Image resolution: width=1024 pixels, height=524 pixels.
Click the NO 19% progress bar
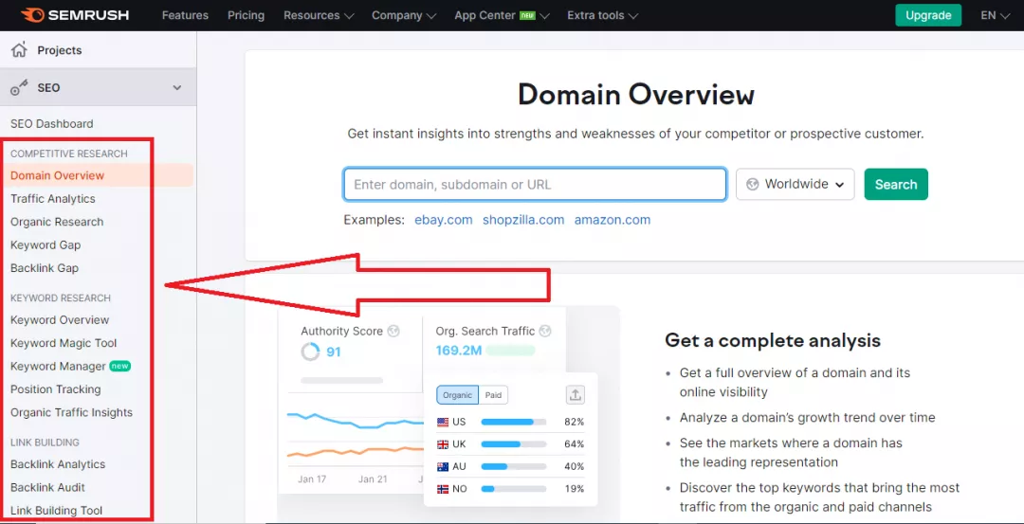click(x=513, y=489)
